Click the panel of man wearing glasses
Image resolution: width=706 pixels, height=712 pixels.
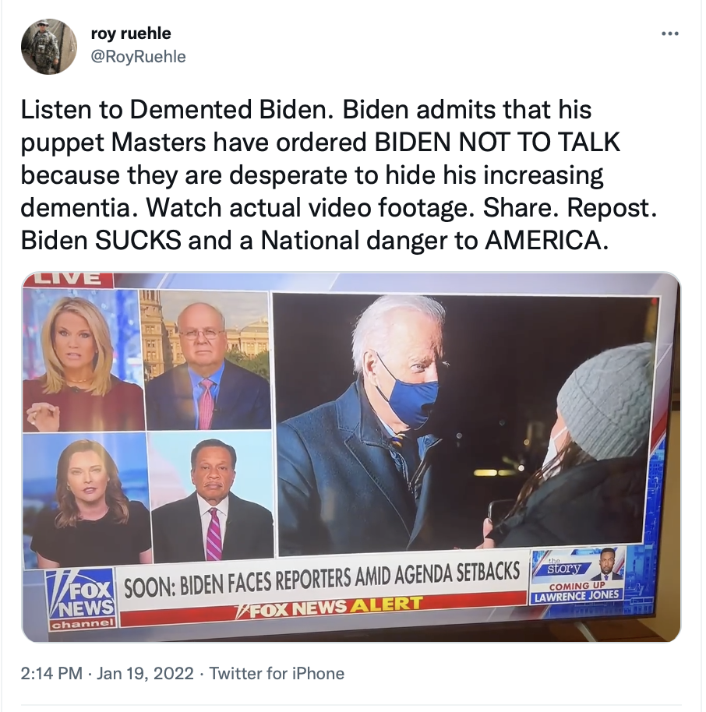[206, 360]
